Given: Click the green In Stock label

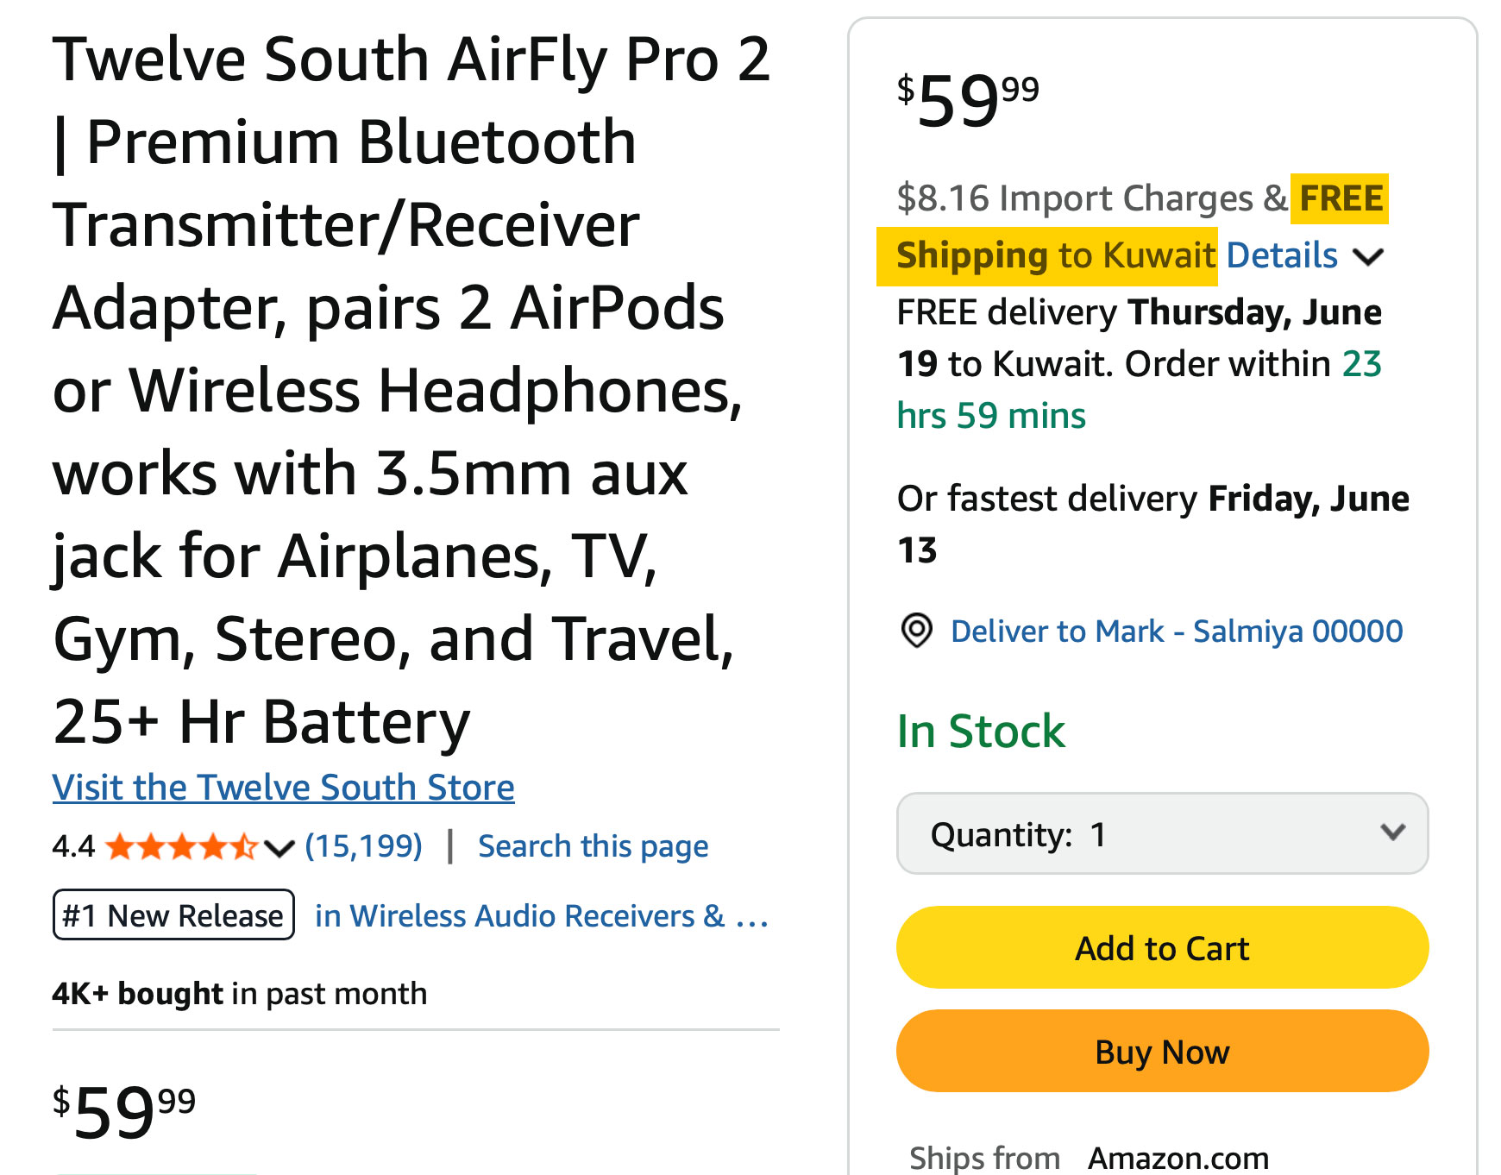Looking at the screenshot, I should tap(981, 732).
